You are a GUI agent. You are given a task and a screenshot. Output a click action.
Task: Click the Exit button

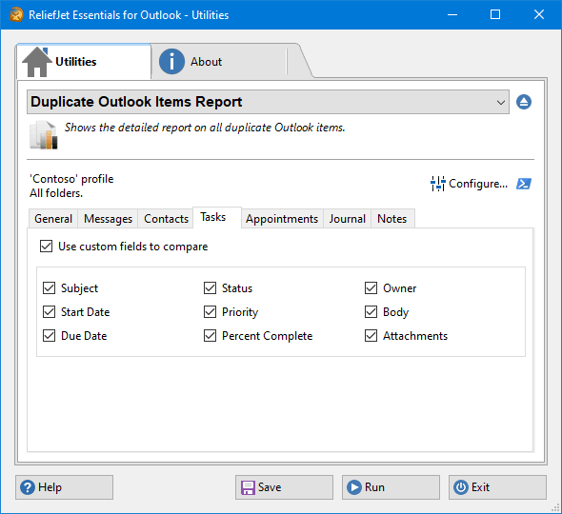(x=497, y=487)
